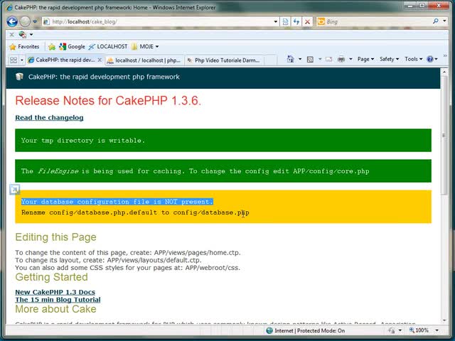Click highlighted 'Your database configuration file is NOT present' text
Image resolution: width=455 pixels, height=341 pixels.
click(117, 202)
